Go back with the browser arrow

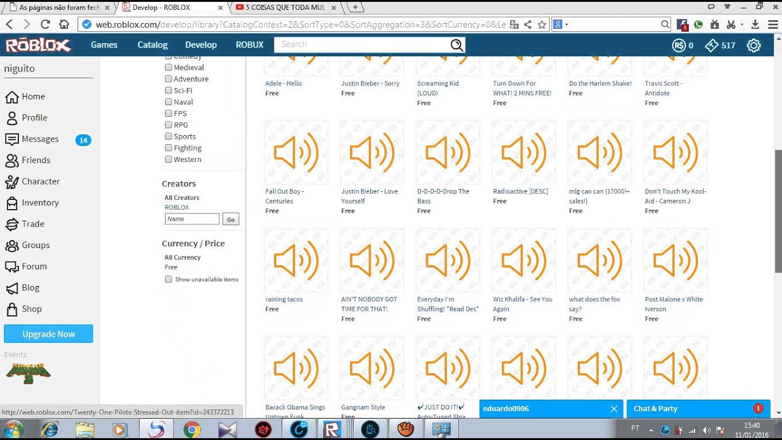pyautogui.click(x=9, y=24)
